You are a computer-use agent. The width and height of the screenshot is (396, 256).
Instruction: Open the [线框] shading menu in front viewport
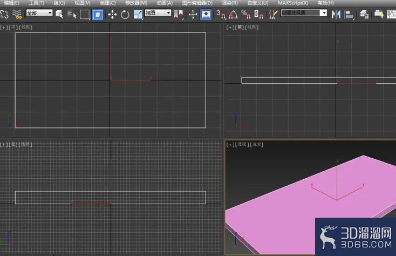tap(252, 28)
